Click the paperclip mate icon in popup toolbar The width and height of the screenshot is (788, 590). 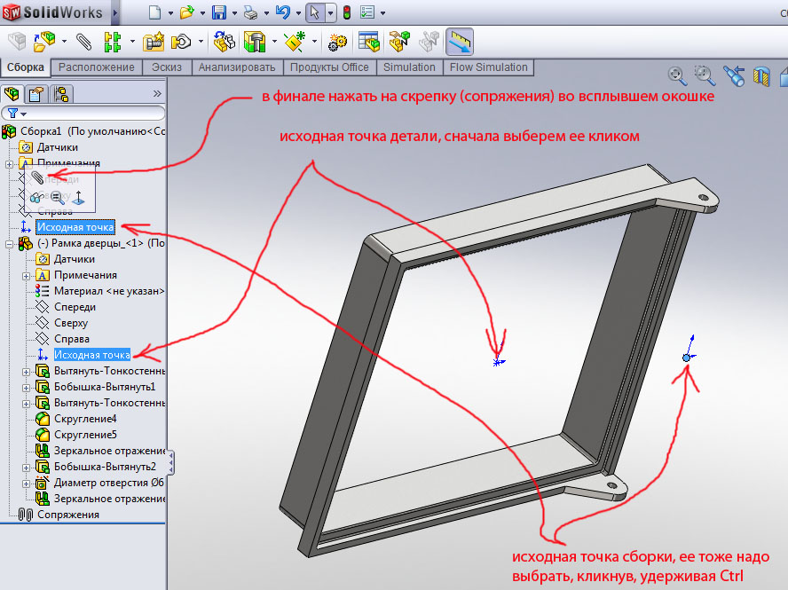click(x=37, y=178)
